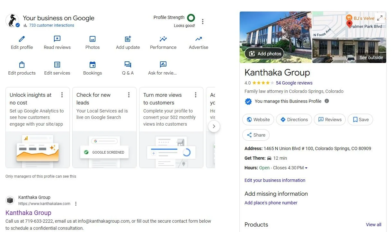The image size is (392, 232).
Task: Expand the map with the fullscreen icon
Action: tap(380, 18)
